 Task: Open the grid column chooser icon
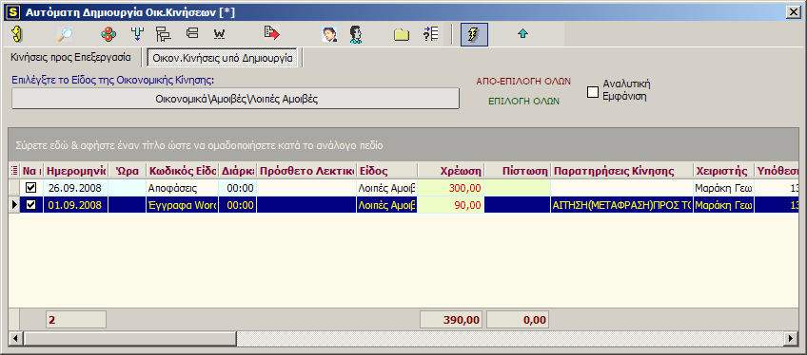pos(14,170)
